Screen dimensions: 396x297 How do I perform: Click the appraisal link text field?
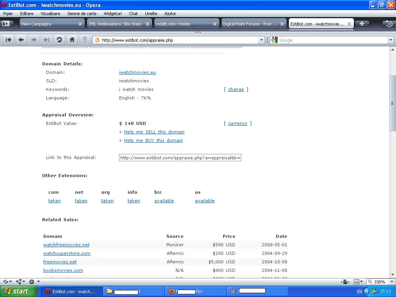point(180,158)
